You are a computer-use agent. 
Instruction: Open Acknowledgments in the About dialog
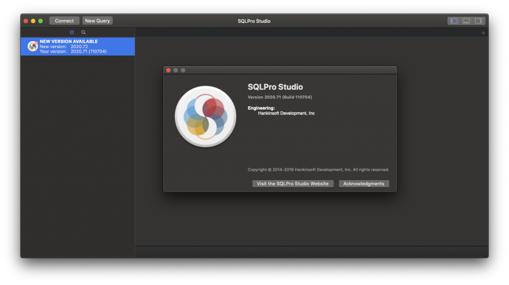[x=363, y=184]
